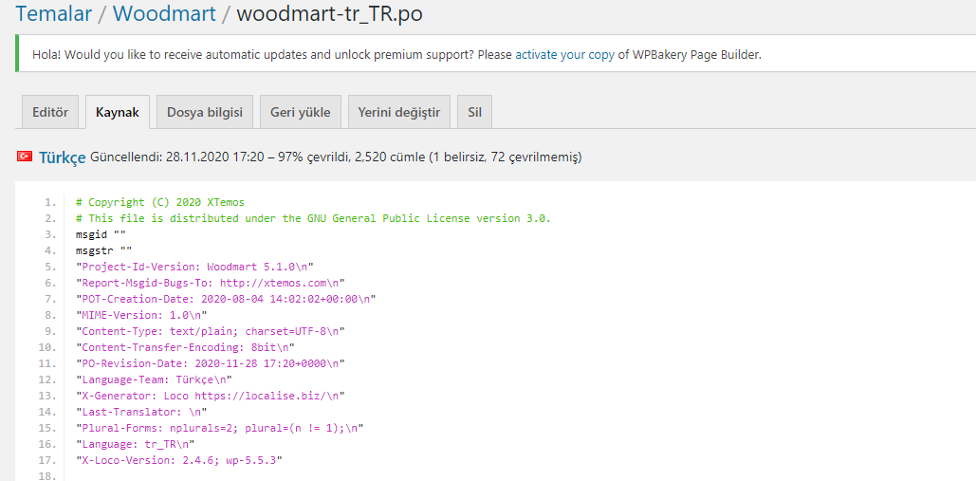Go to the Yerini değiştir tab
The width and height of the screenshot is (976, 481).
point(399,113)
